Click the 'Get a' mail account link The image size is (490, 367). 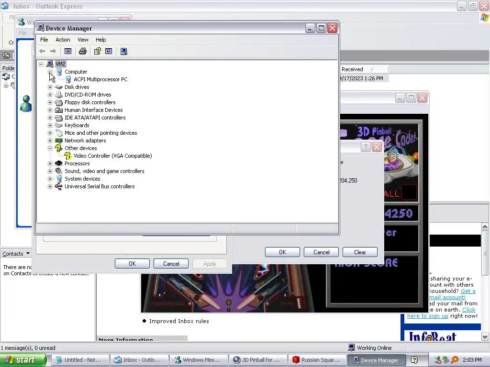(468, 291)
